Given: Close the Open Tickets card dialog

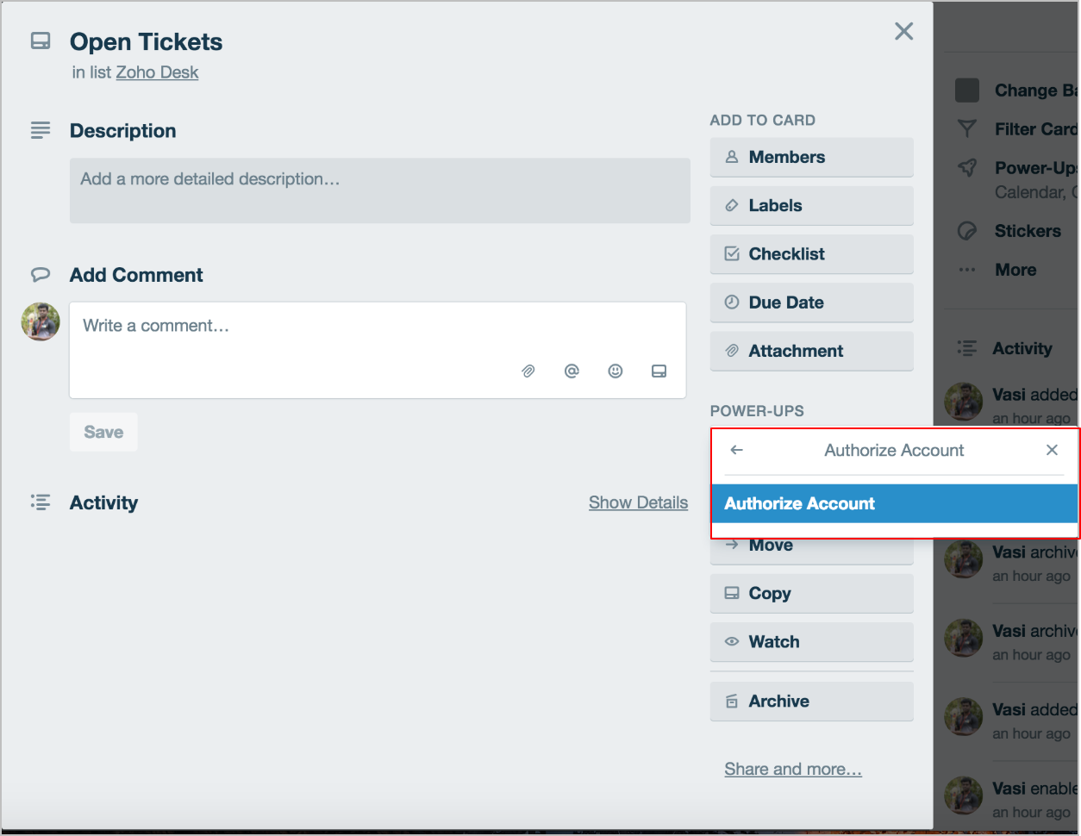Looking at the screenshot, I should [x=903, y=32].
